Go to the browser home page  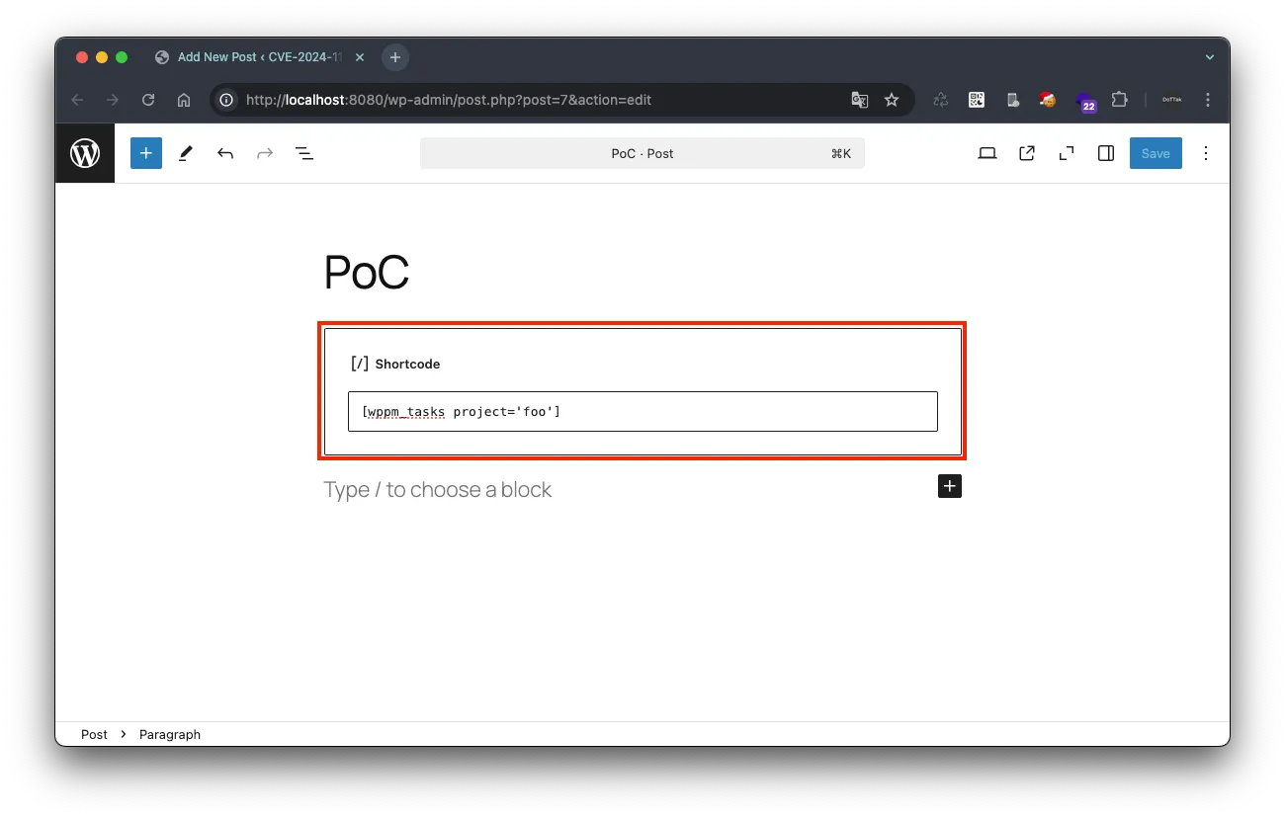(184, 100)
